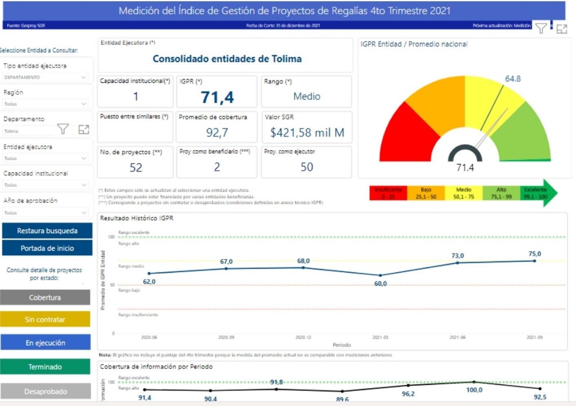Open the Capacidad institucional dropdown
Image resolution: width=576 pixels, height=406 pixels.
(84, 185)
